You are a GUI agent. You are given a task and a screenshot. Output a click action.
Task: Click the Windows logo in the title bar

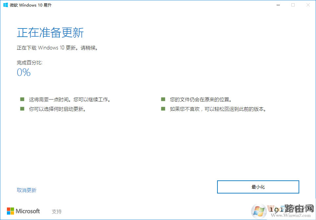[6, 5]
